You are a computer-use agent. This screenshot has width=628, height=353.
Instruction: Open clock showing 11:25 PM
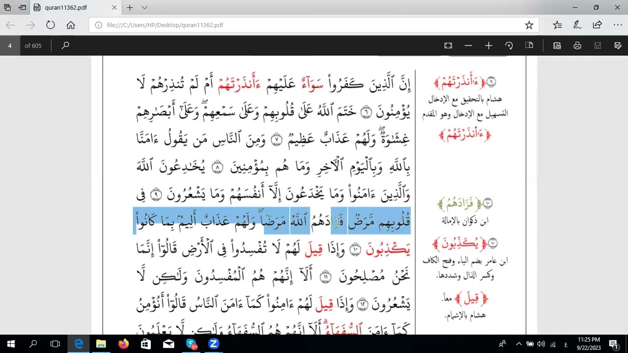tap(589, 344)
